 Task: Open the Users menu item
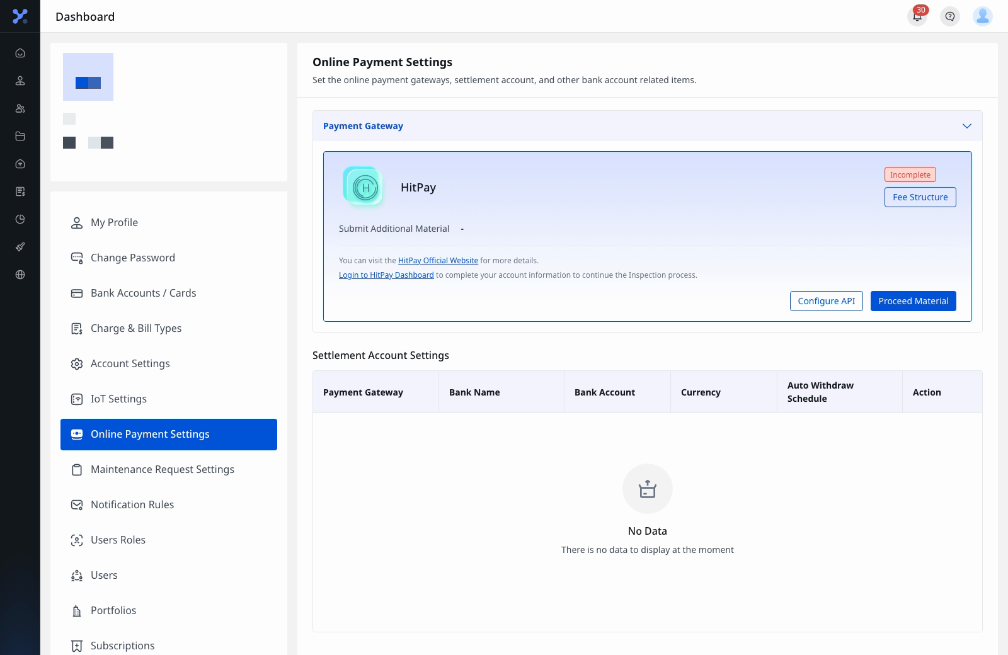click(x=169, y=576)
